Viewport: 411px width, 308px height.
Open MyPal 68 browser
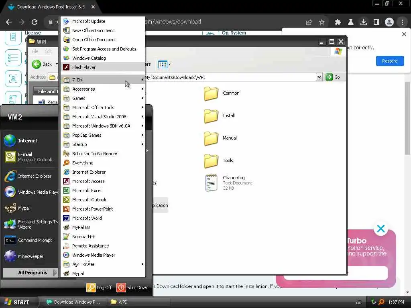click(x=102, y=227)
